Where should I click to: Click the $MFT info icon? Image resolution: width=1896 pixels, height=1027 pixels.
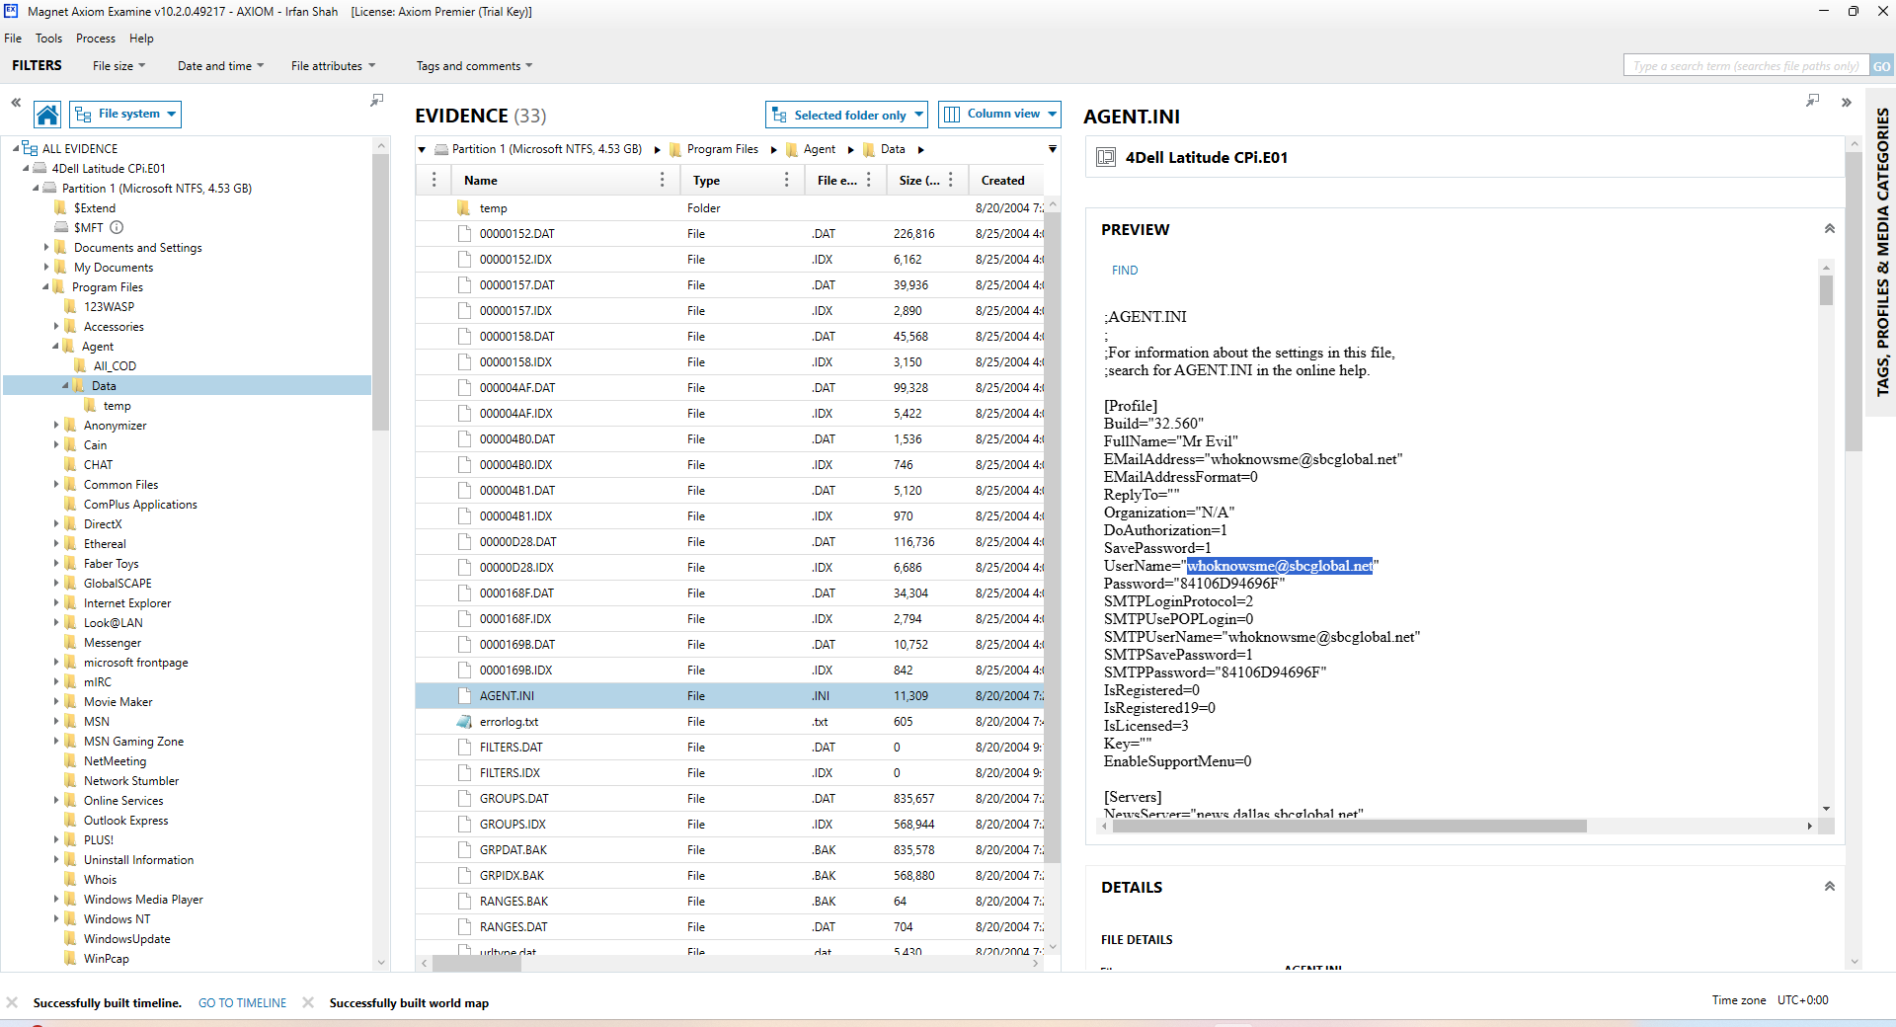(x=117, y=227)
